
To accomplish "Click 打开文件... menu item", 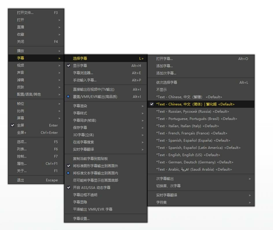I will tap(25, 13).
